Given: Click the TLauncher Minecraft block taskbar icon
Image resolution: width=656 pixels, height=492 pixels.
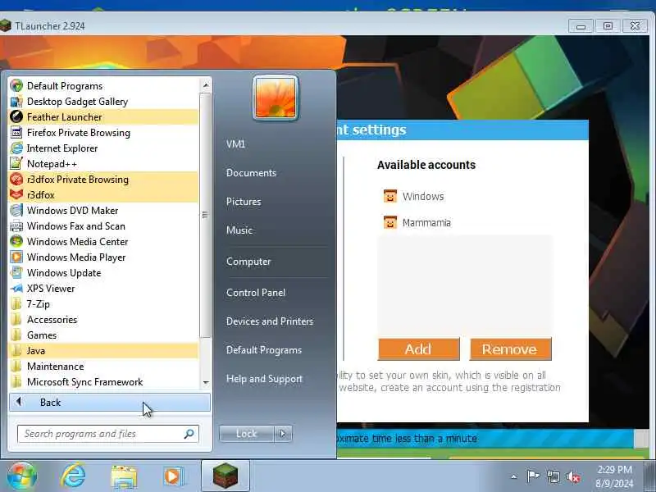Looking at the screenshot, I should (225, 476).
